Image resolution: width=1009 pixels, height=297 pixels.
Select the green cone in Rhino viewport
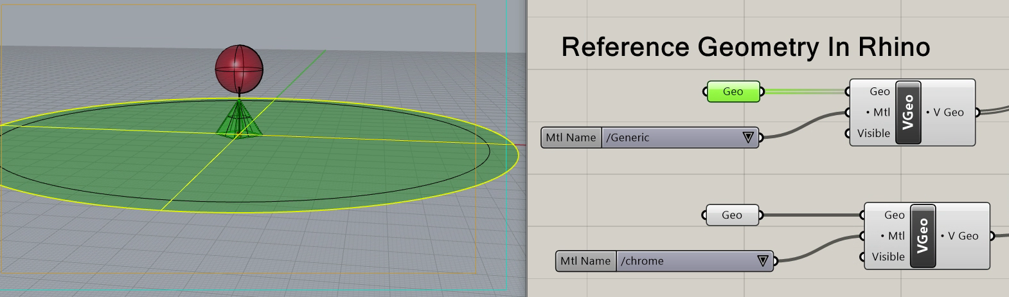(239, 118)
